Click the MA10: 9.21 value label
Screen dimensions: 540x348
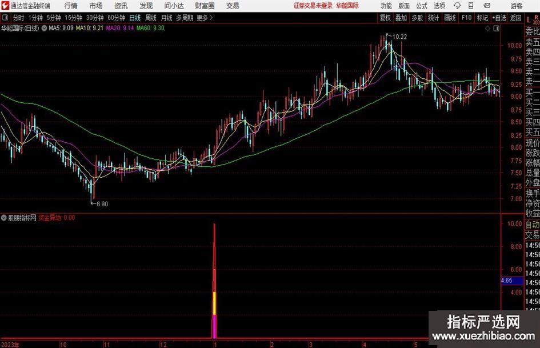[x=90, y=28]
